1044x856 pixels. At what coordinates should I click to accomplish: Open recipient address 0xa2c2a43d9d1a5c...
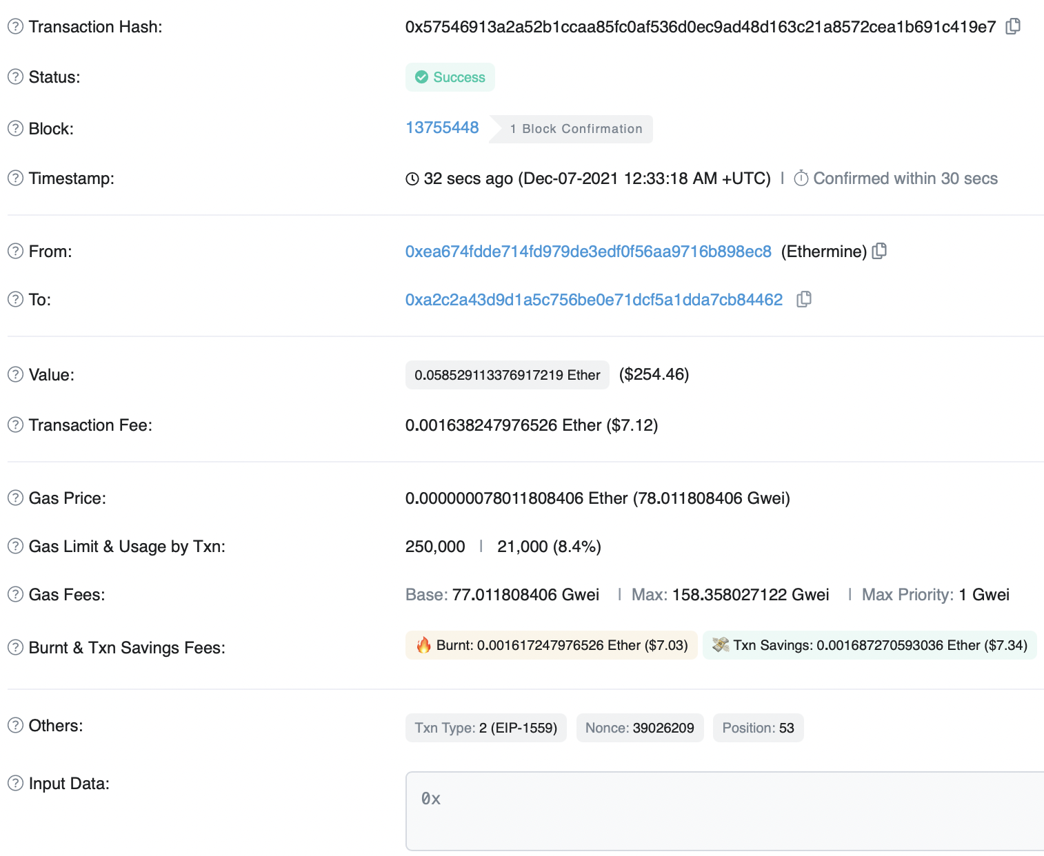coord(594,300)
